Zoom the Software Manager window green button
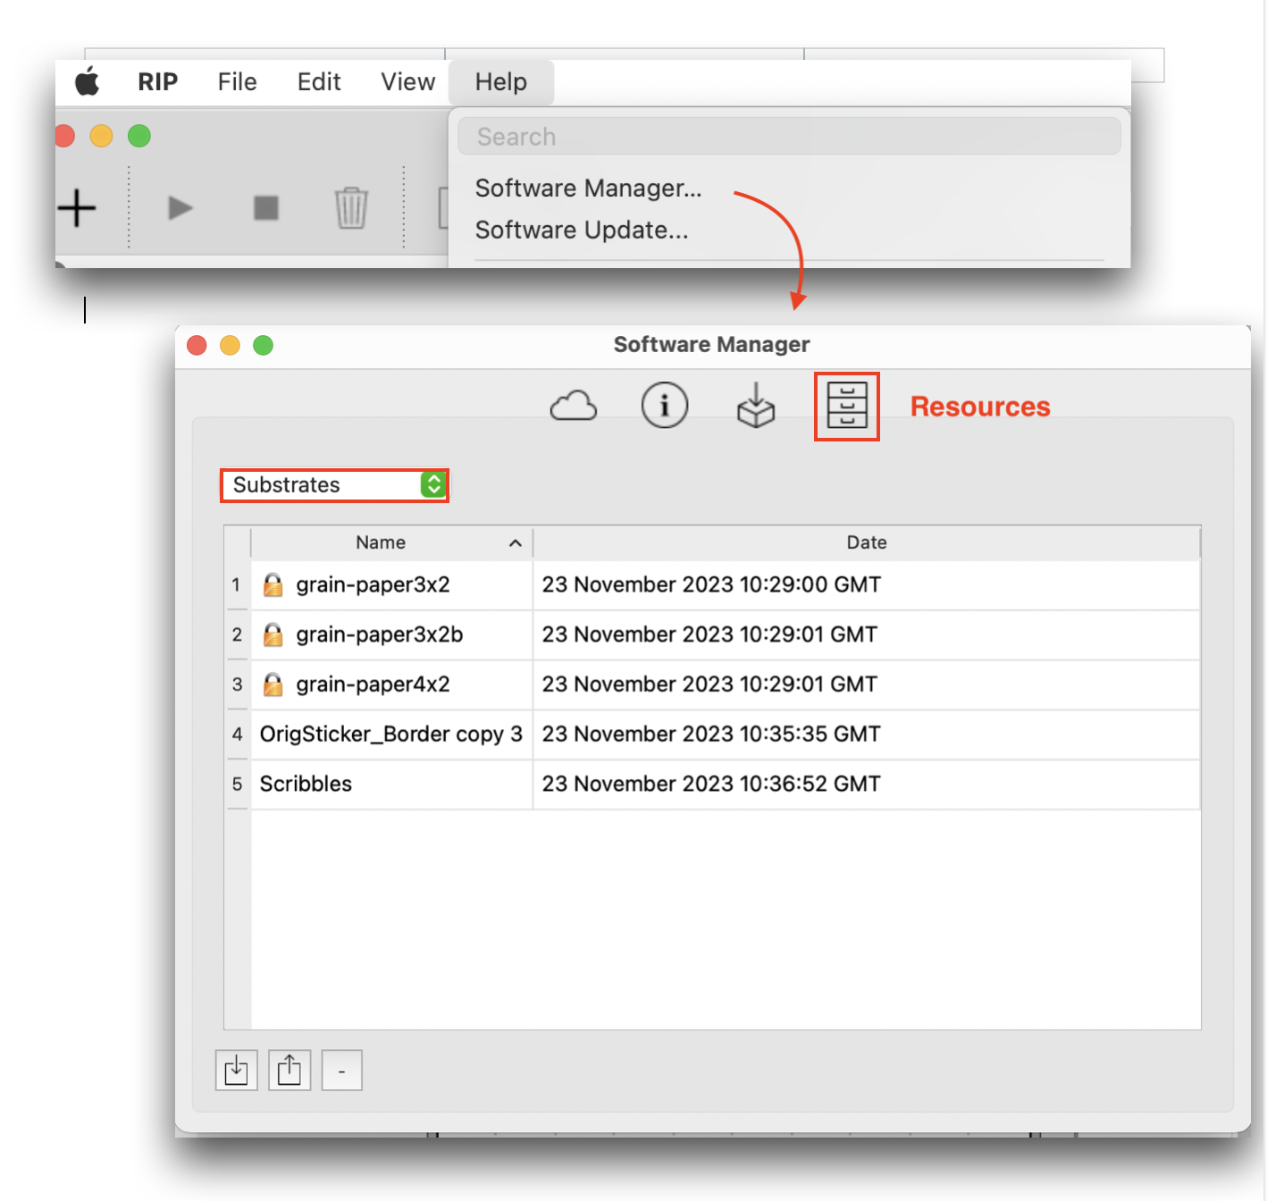Image resolution: width=1267 pixels, height=1201 pixels. [263, 345]
